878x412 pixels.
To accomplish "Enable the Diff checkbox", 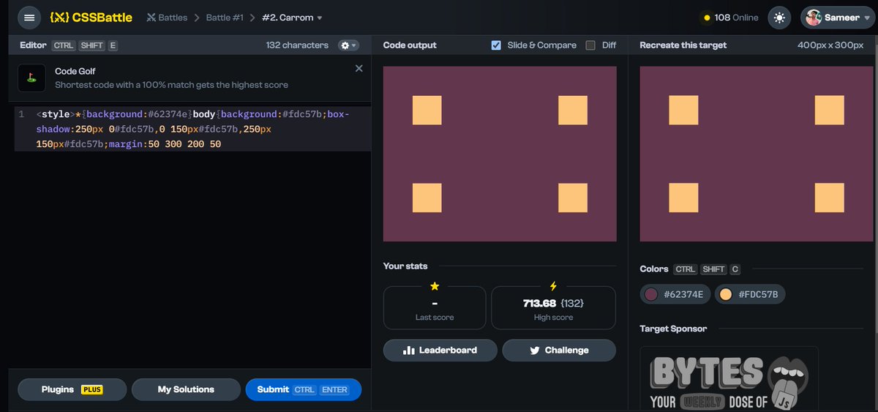I will 590,45.
